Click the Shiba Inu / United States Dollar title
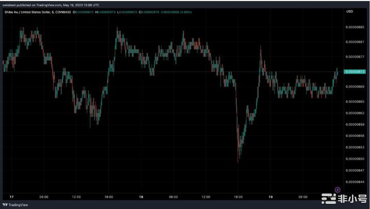 (27, 11)
